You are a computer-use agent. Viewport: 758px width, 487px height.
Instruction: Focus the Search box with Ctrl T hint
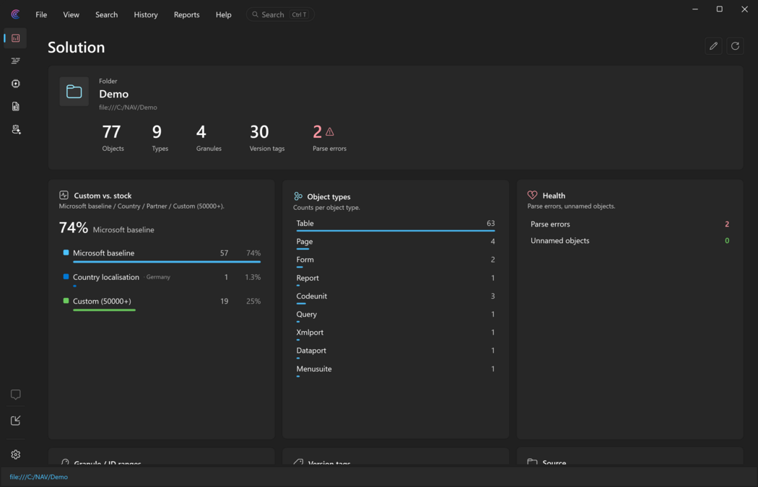click(x=280, y=14)
